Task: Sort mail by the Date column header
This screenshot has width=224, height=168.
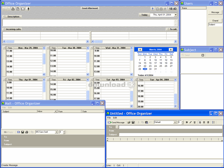Action: coord(92,111)
